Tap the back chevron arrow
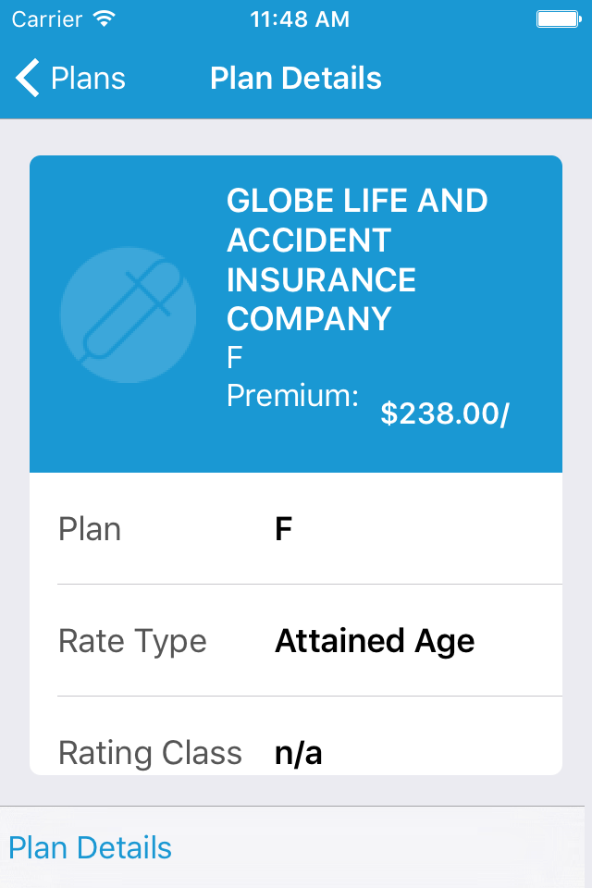This screenshot has width=592, height=888. 28,79
